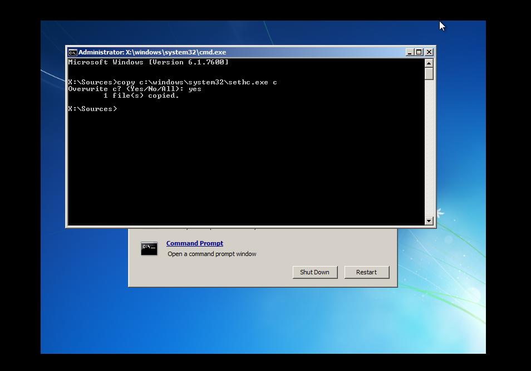
Task: Click the Microsoft Windows version line
Action: click(x=148, y=62)
